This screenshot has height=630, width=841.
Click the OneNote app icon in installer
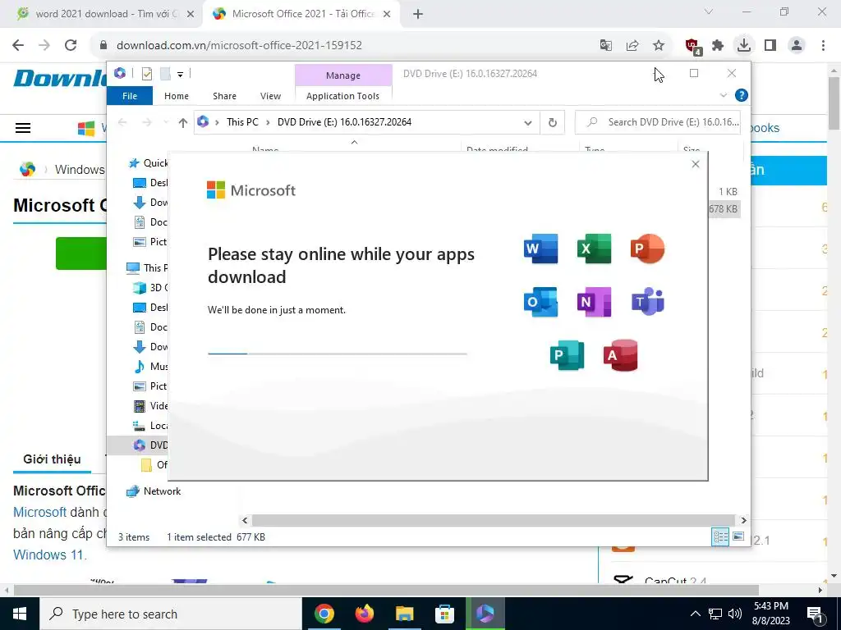coord(594,302)
